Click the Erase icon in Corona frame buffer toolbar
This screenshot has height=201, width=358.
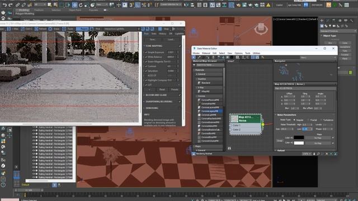coord(50,29)
